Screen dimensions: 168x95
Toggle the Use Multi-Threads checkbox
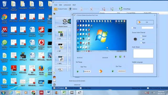[x=66, y=88]
